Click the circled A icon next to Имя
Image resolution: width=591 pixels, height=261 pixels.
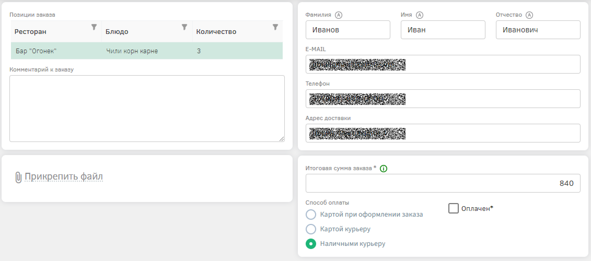pos(419,15)
